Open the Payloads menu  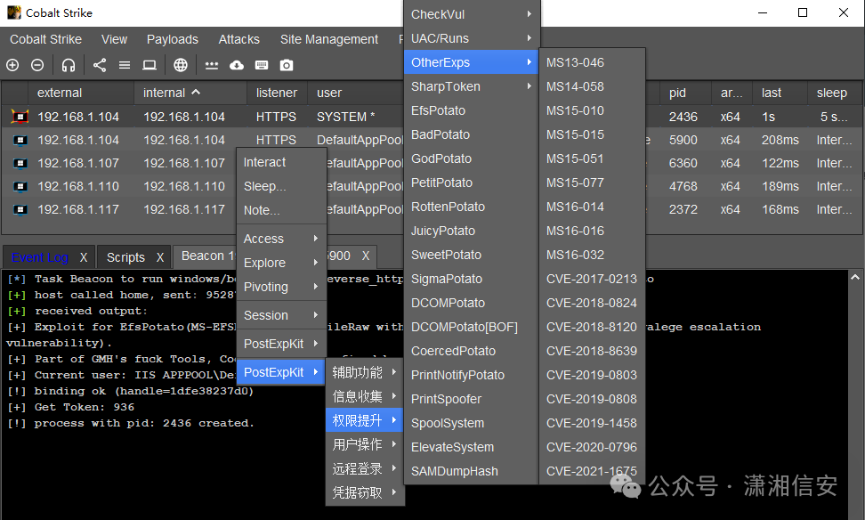(172, 40)
